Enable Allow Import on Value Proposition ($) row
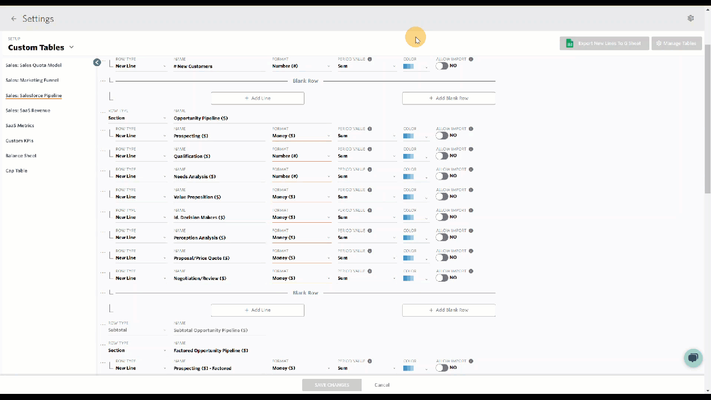The height and width of the screenshot is (400, 711). [442, 197]
